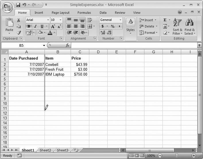
Task: Open Sort & Filter menu
Action: 177,27
